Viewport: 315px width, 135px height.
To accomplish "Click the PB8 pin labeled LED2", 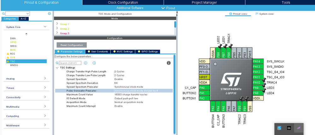I will click(x=218, y=53).
